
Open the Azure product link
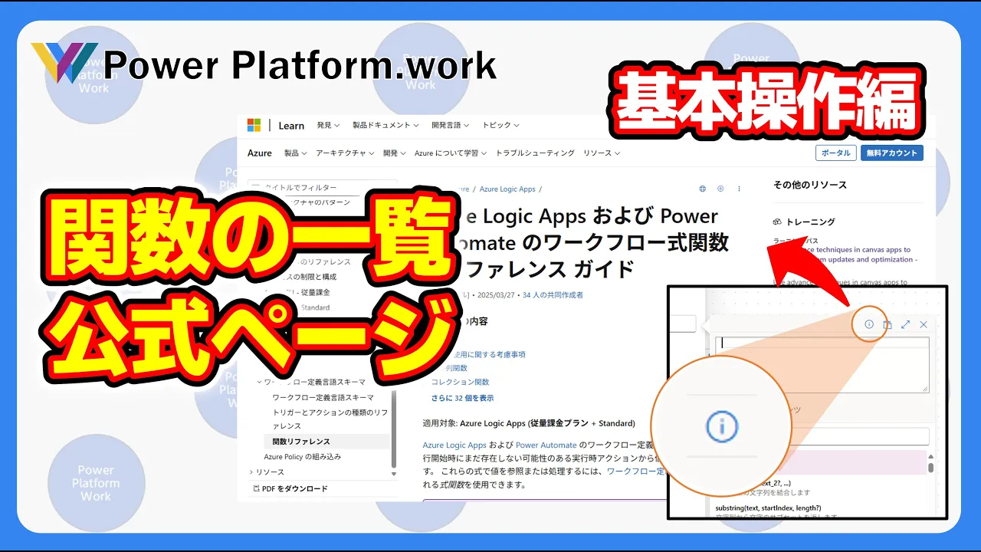260,153
